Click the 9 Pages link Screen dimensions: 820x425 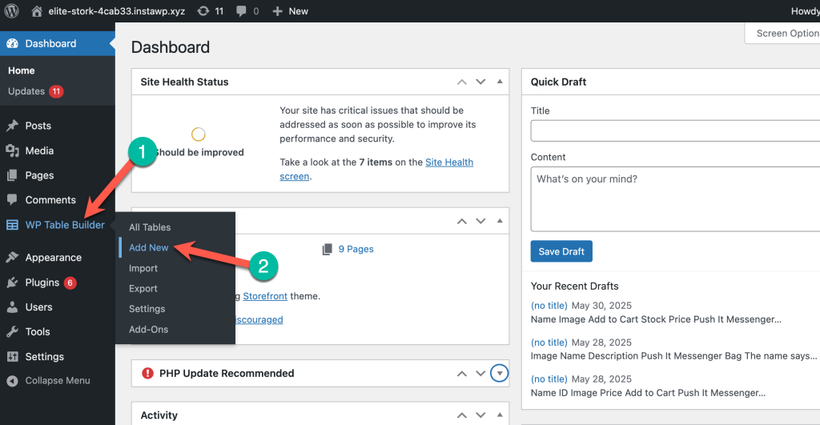coord(356,249)
